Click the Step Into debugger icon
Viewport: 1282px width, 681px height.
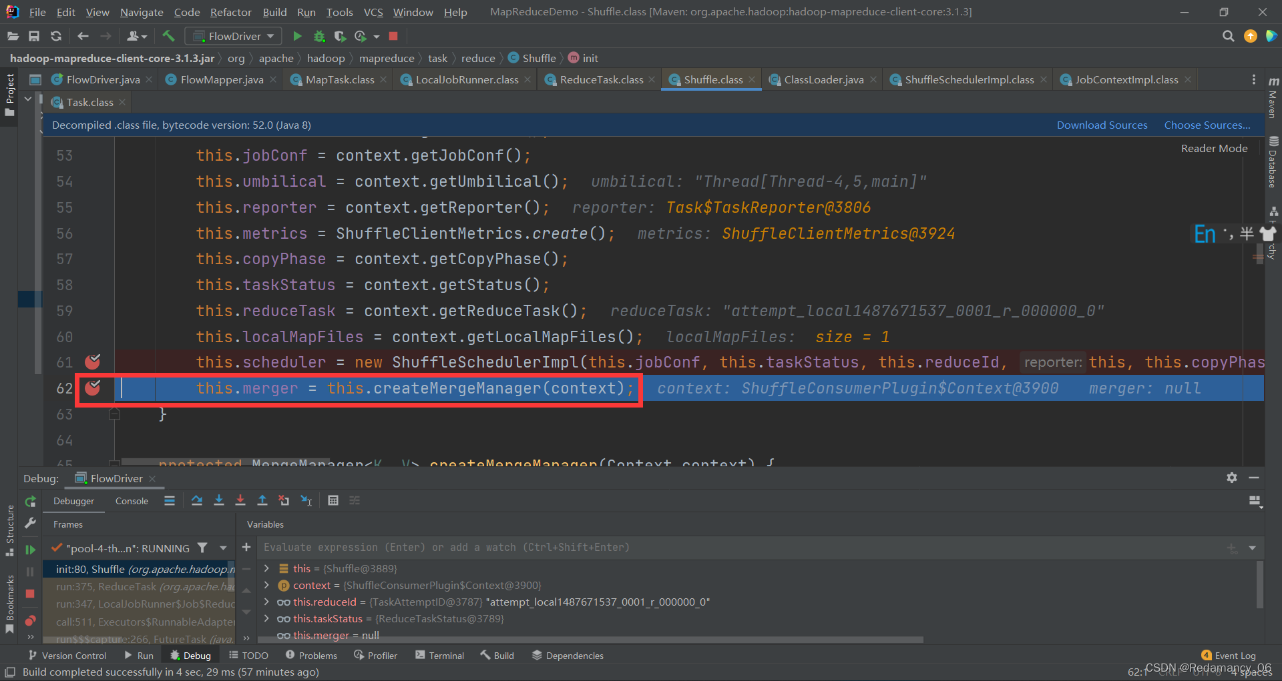click(219, 500)
